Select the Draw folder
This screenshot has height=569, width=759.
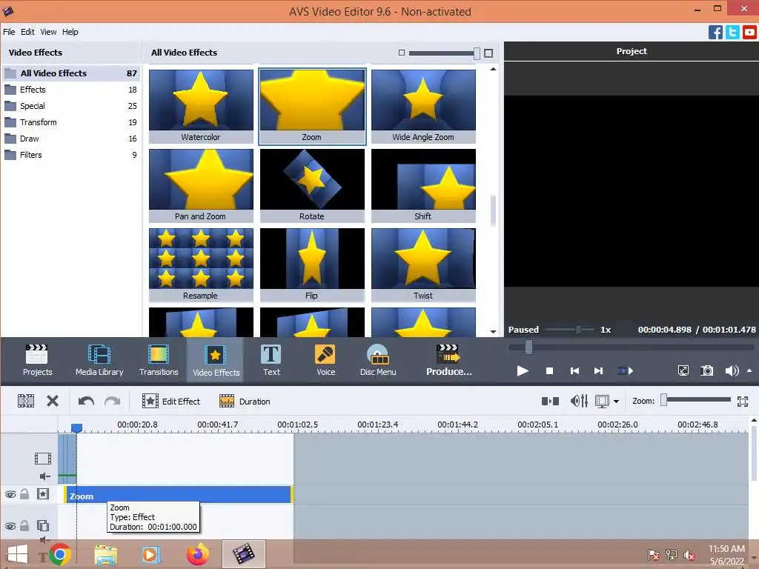tap(71, 139)
